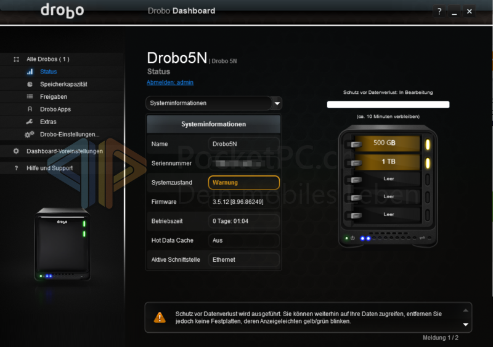493x347 pixels.
Task: Open the Speicherkapazität page
Action: click(63, 85)
